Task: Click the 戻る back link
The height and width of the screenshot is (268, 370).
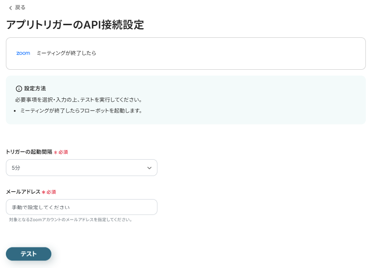Action: coord(20,8)
